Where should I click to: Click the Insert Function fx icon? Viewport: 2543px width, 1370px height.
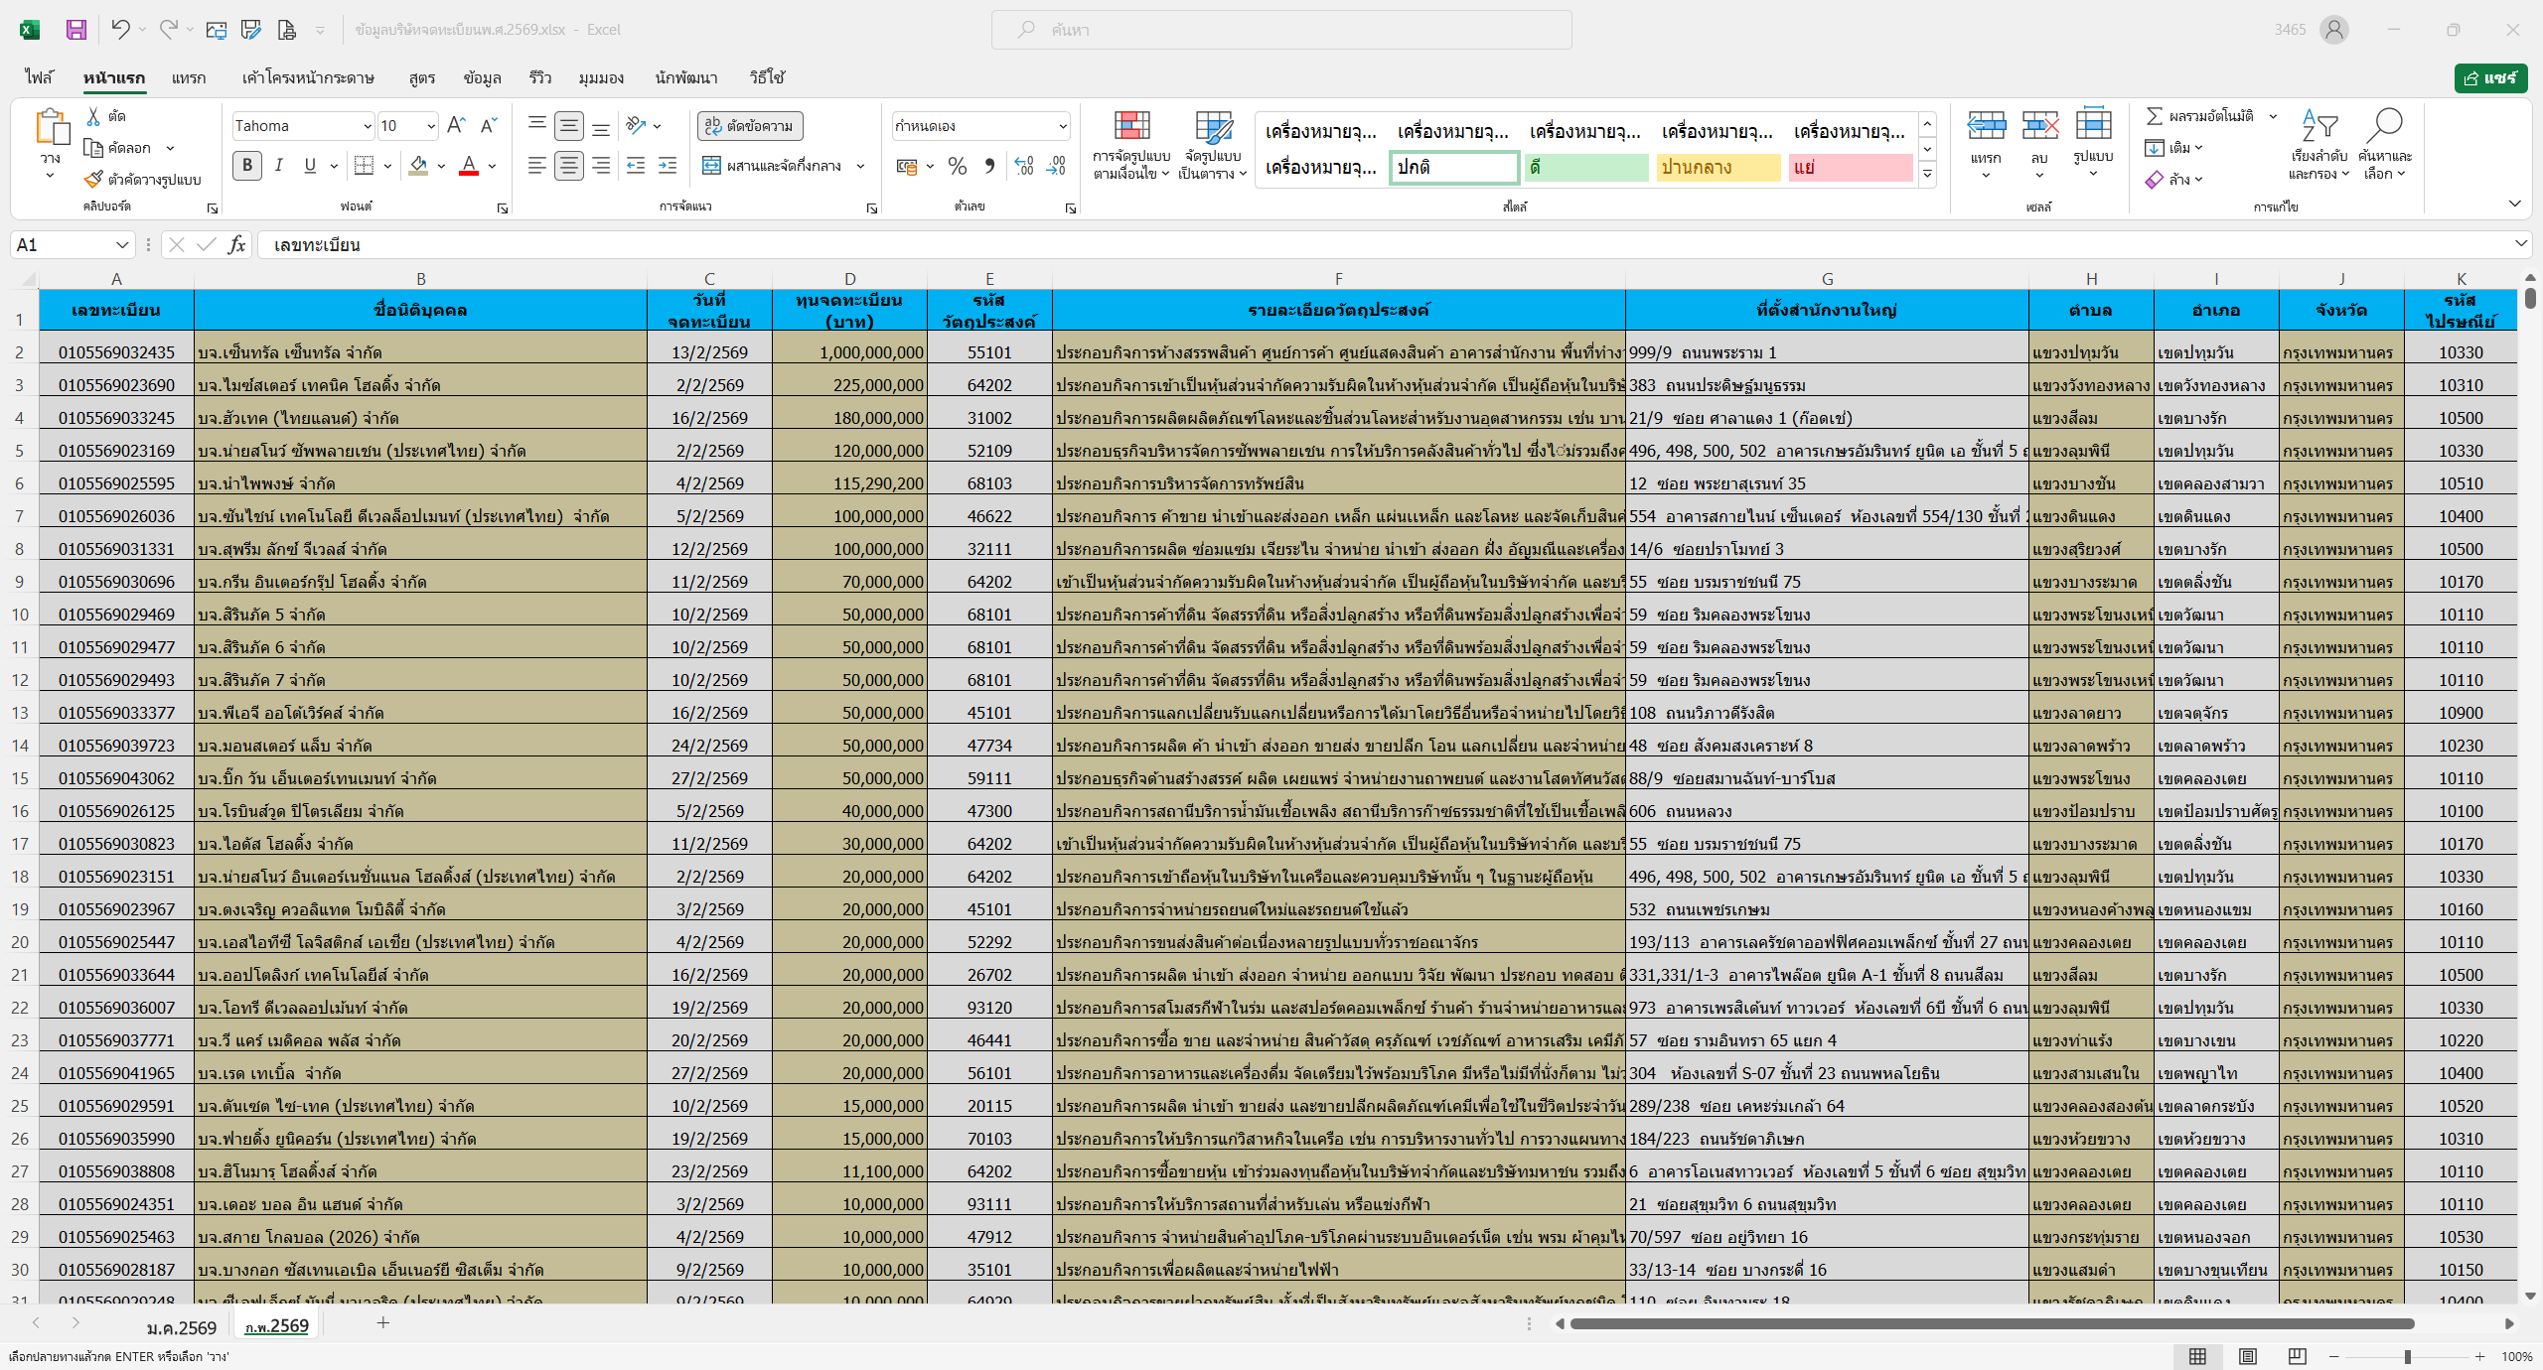[x=236, y=245]
